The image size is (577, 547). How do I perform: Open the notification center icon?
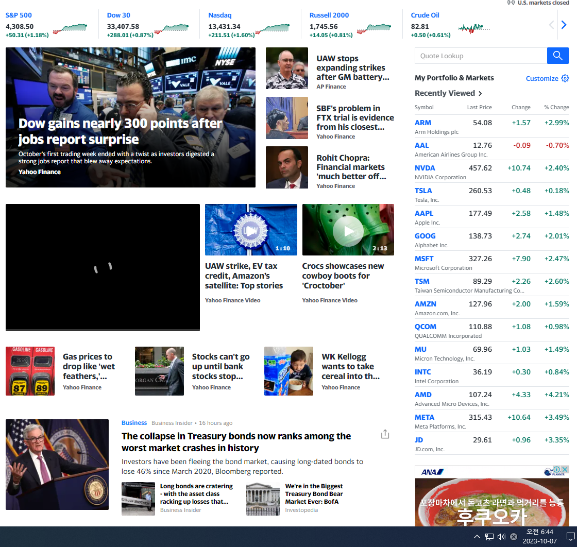[x=571, y=537]
